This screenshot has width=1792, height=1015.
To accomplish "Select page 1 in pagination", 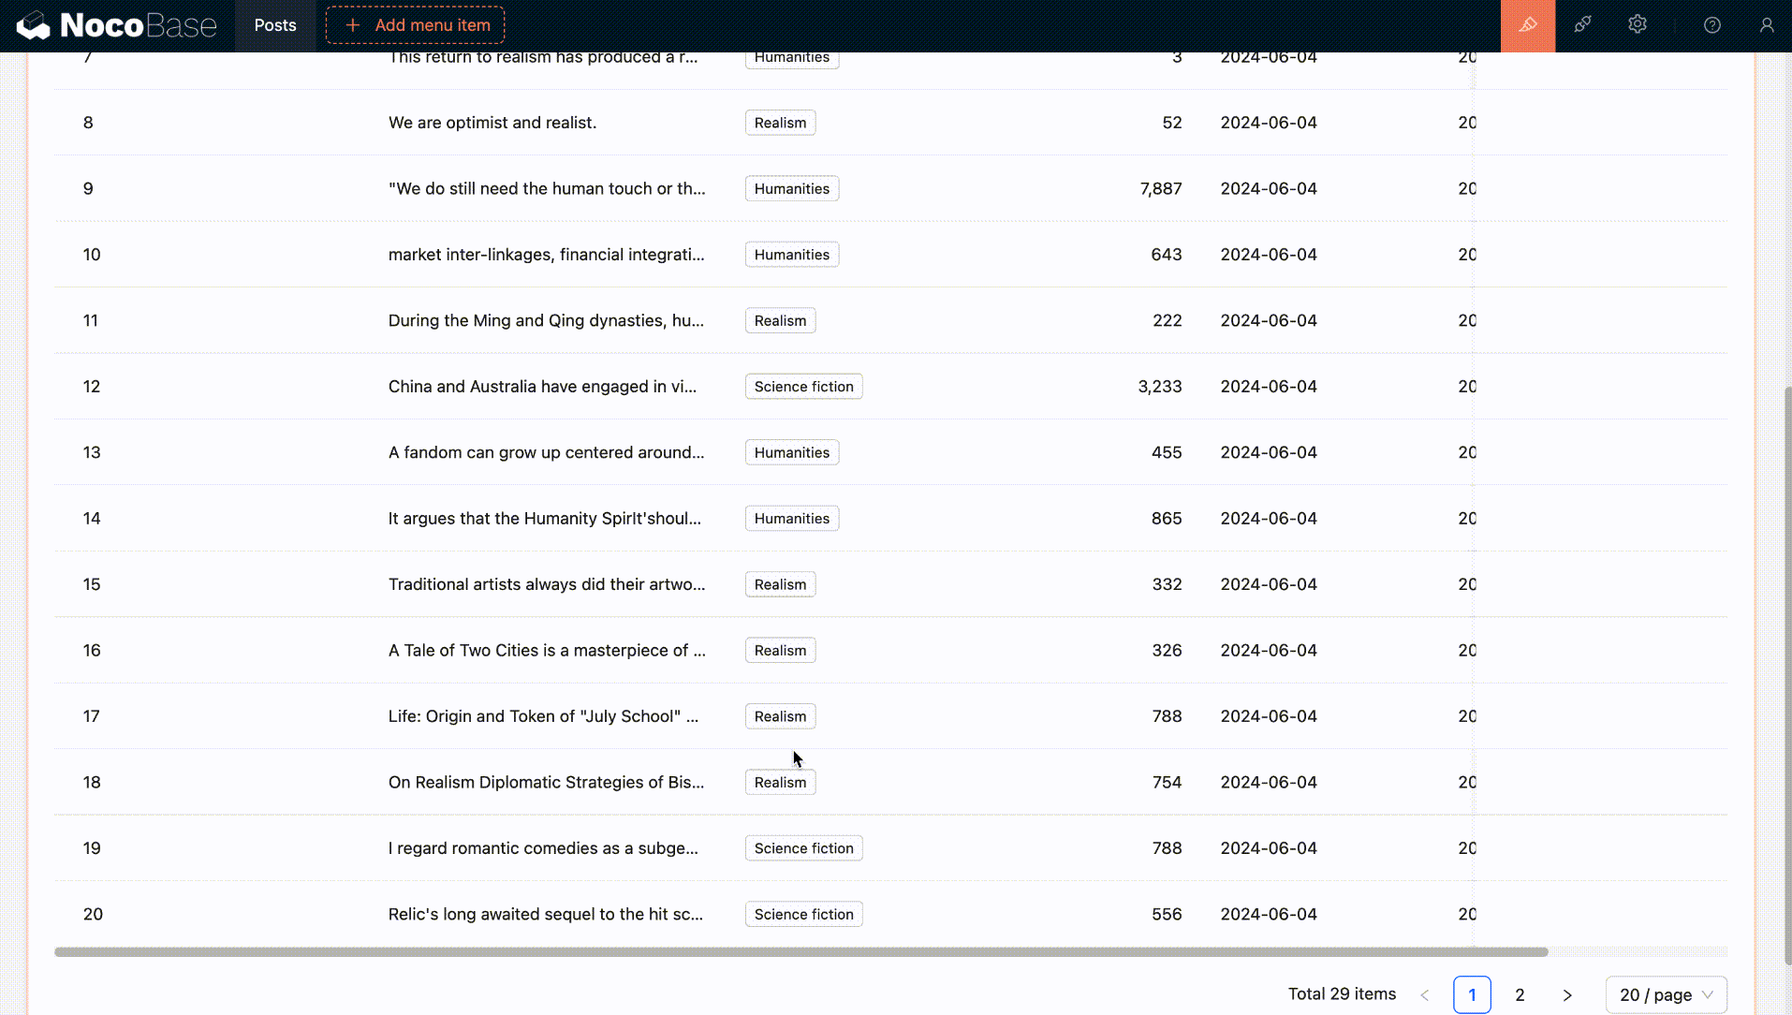I will (x=1472, y=994).
